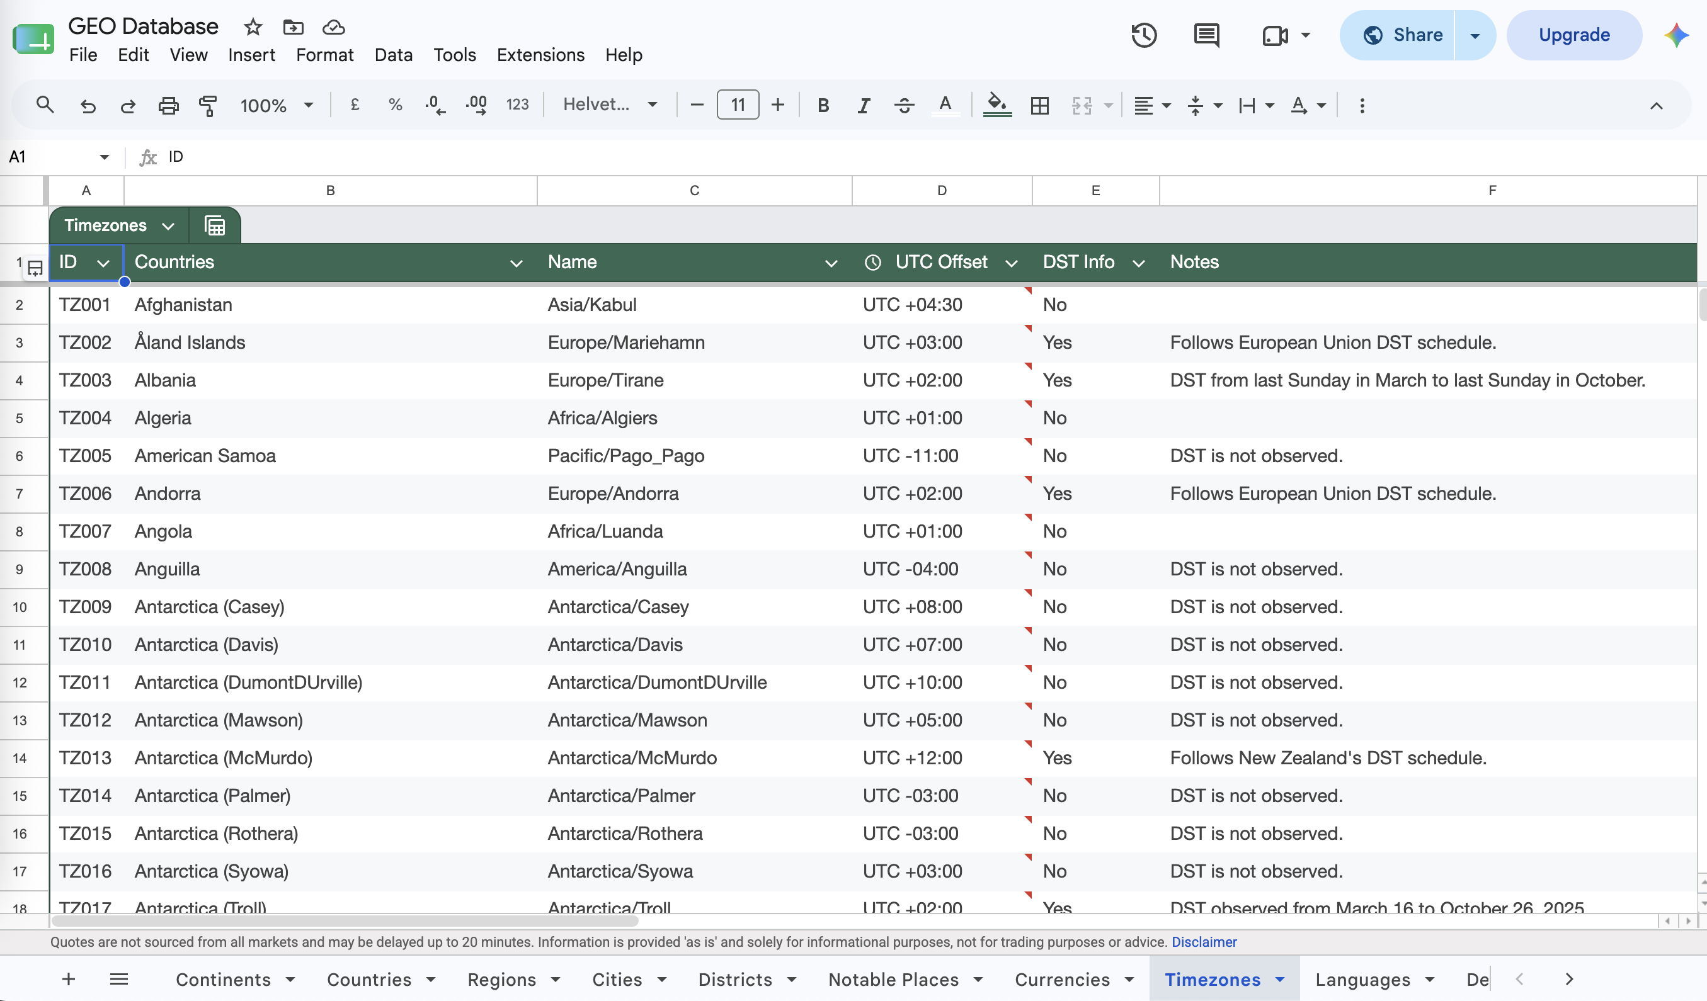The width and height of the screenshot is (1707, 1001).
Task: Click the print icon
Action: pos(168,106)
